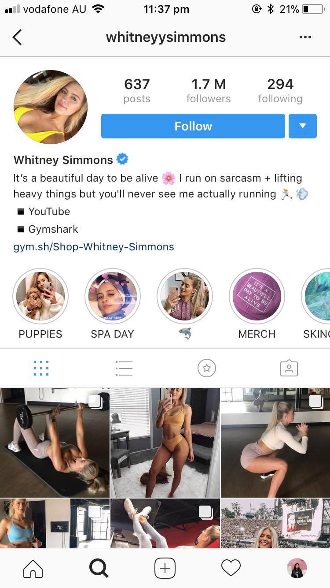Open the PUPPIES story highlight
This screenshot has width=330, height=588.
[x=40, y=304]
